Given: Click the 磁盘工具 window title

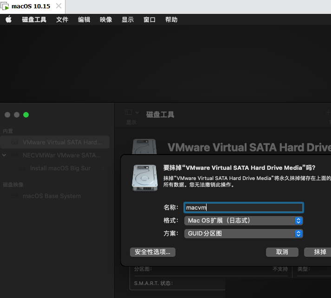Looking at the screenshot, I should coord(160,114).
